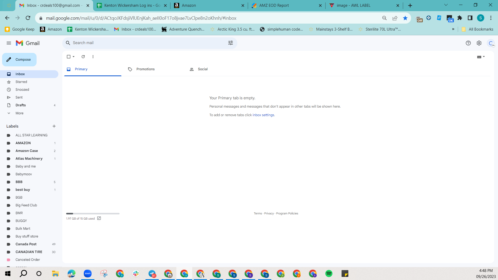This screenshot has width=498, height=280.
Task: Share this page icon in address bar
Action: tap(395, 18)
